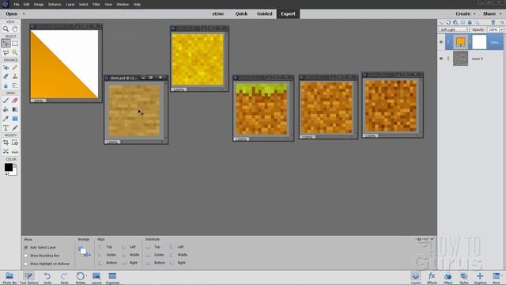Switch to the eLive tab
This screenshot has height=285, width=506.
(218, 14)
